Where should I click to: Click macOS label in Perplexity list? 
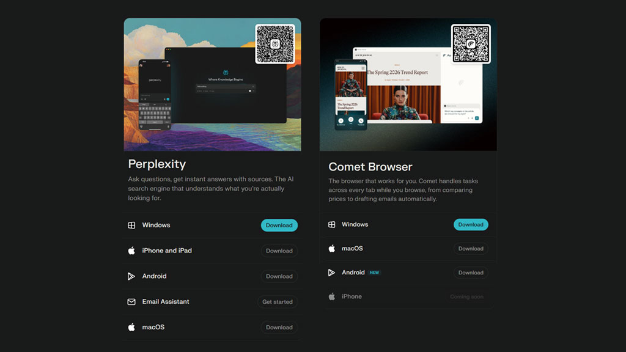153,328
